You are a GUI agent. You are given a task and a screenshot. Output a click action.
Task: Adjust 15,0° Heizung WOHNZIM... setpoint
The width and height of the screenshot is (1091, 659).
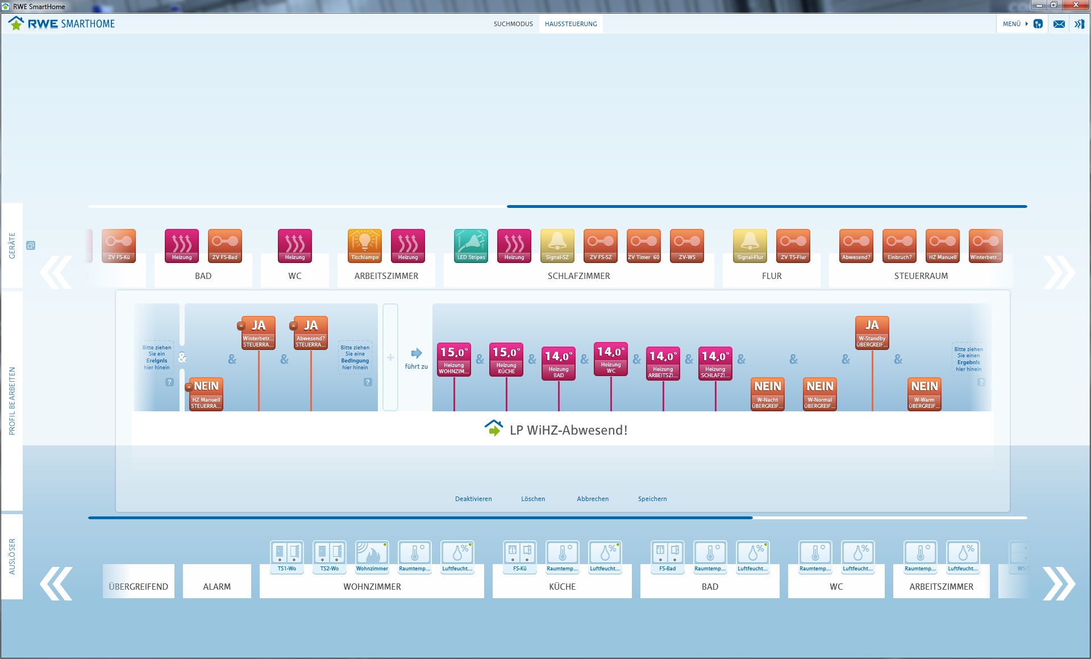tap(454, 359)
